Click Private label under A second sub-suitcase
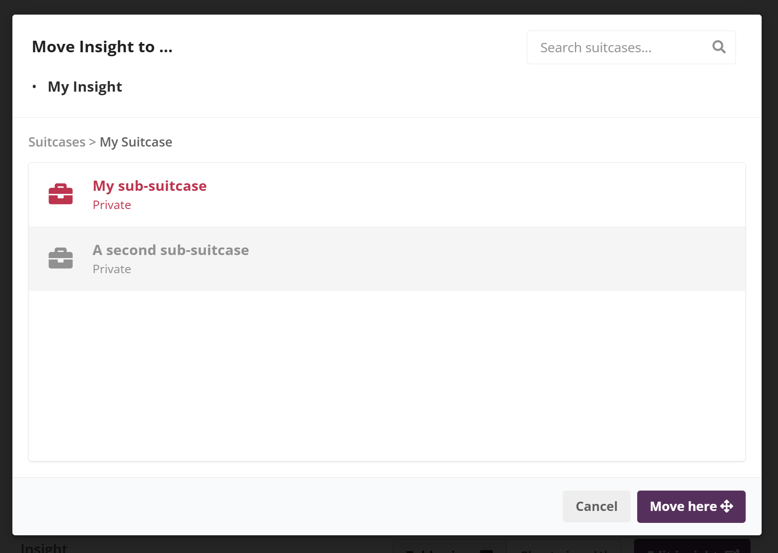 pyautogui.click(x=112, y=269)
